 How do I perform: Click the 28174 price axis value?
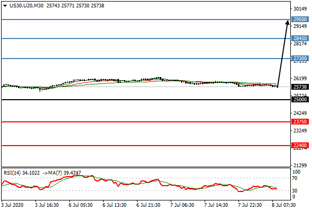click(x=300, y=43)
